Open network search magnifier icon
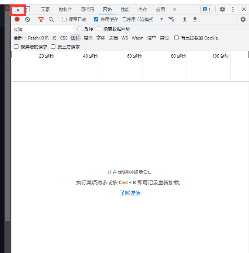Screen dimensions: 249x253 click(51, 20)
